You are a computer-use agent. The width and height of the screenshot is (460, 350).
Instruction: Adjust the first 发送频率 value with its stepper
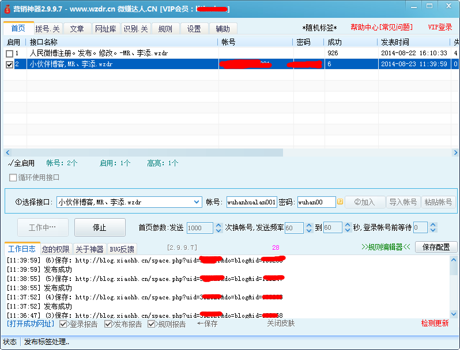point(309,225)
